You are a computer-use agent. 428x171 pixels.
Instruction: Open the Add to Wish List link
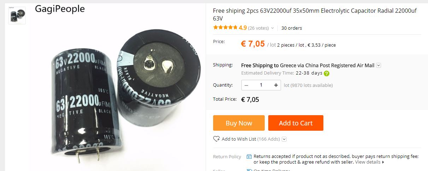point(239,139)
